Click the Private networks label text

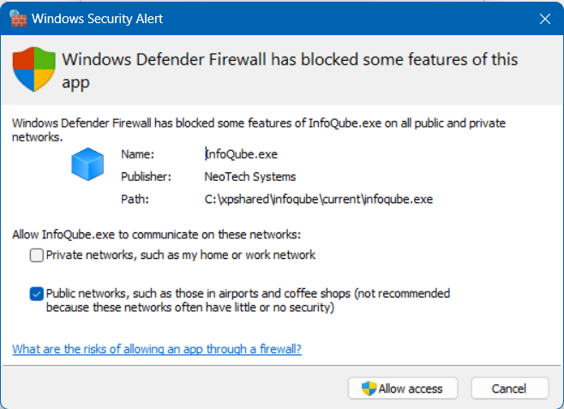pyautogui.click(x=181, y=255)
